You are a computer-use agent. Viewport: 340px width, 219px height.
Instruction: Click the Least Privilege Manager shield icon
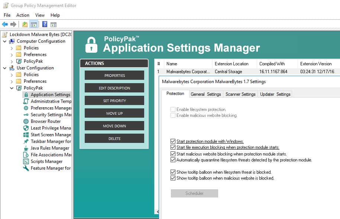click(26, 128)
